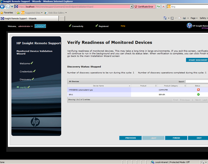Click the red failed status icon

pyautogui.click(x=198, y=90)
